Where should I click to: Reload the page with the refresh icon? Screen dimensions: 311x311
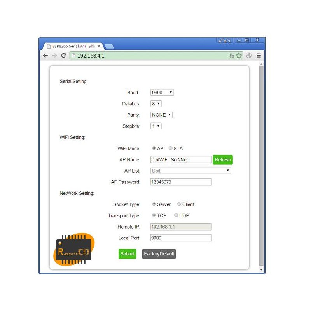pyautogui.click(x=63, y=56)
